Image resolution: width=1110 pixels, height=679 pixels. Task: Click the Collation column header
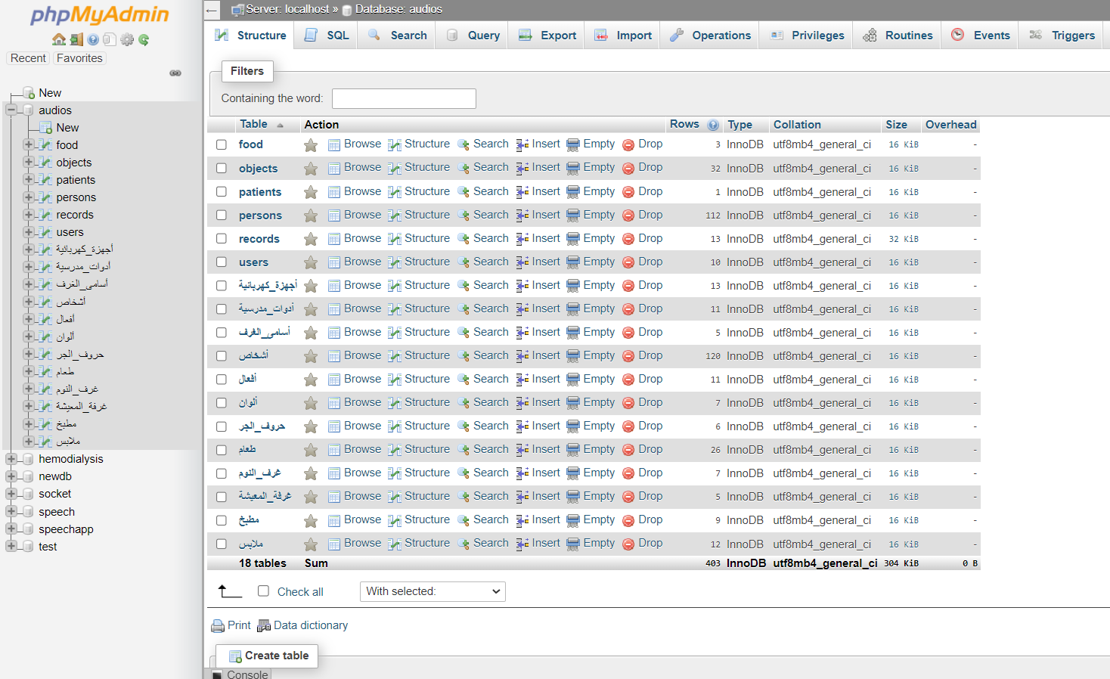click(797, 125)
